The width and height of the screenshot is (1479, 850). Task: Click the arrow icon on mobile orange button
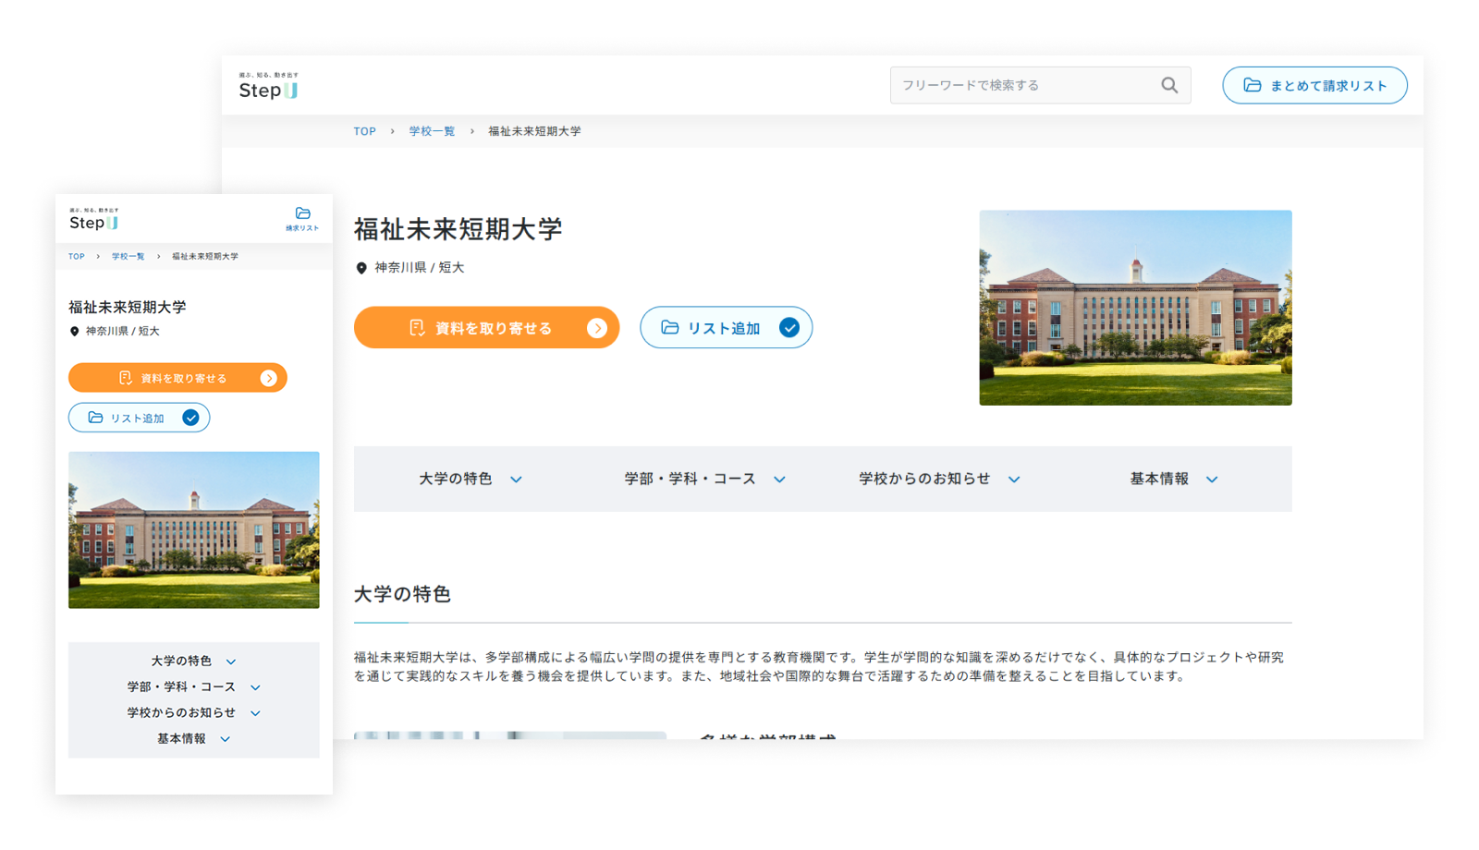(x=269, y=378)
